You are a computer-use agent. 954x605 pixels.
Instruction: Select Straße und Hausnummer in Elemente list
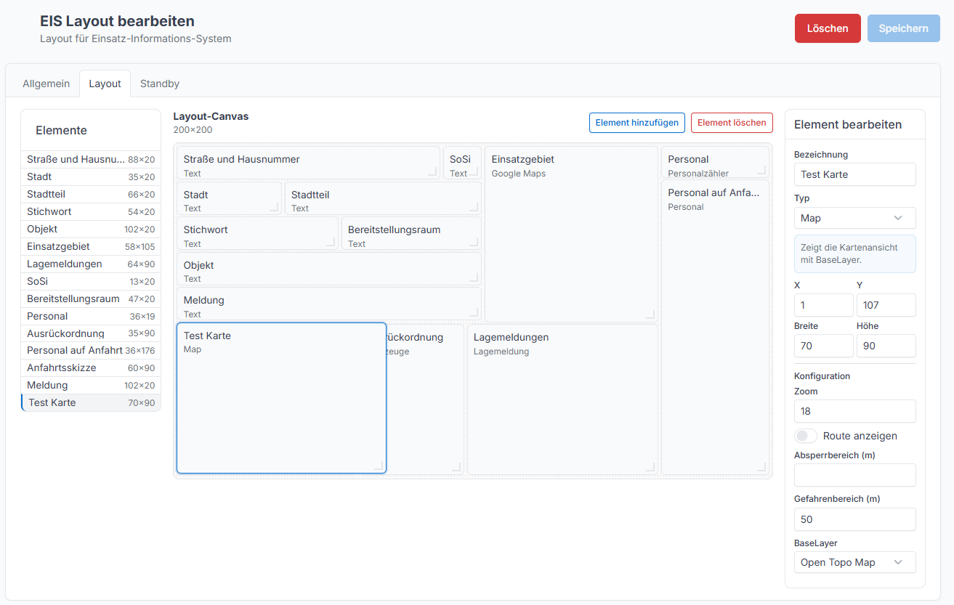(91, 159)
